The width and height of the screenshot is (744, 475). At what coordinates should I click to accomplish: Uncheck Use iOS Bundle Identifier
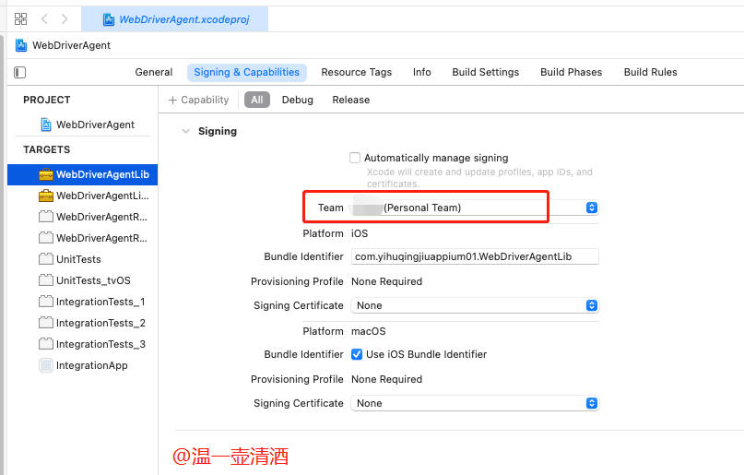(357, 354)
